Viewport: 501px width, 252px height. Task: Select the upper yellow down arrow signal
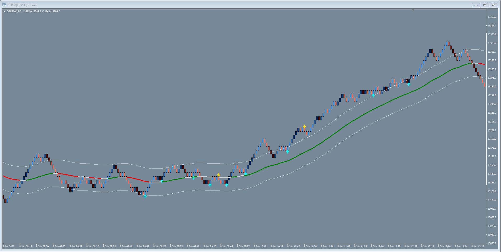[x=304, y=126]
